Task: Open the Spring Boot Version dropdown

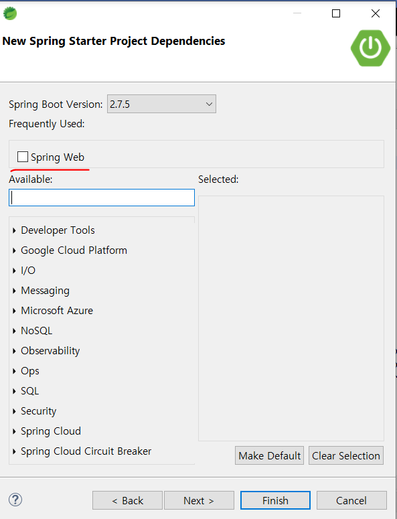Action: pyautogui.click(x=161, y=104)
